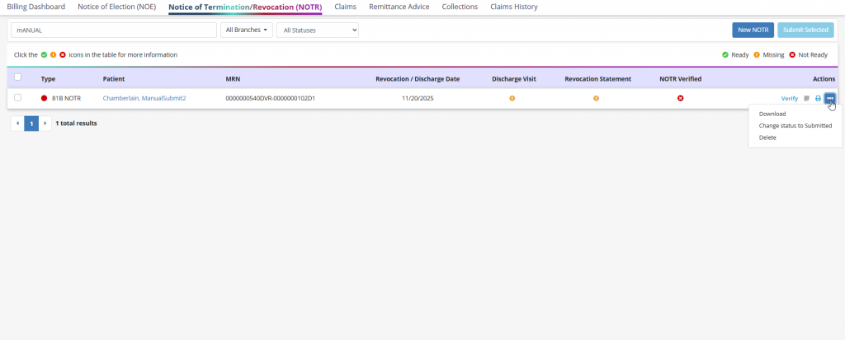
Task: Click the Discharge Visit missing status icon
Action: (x=512, y=98)
